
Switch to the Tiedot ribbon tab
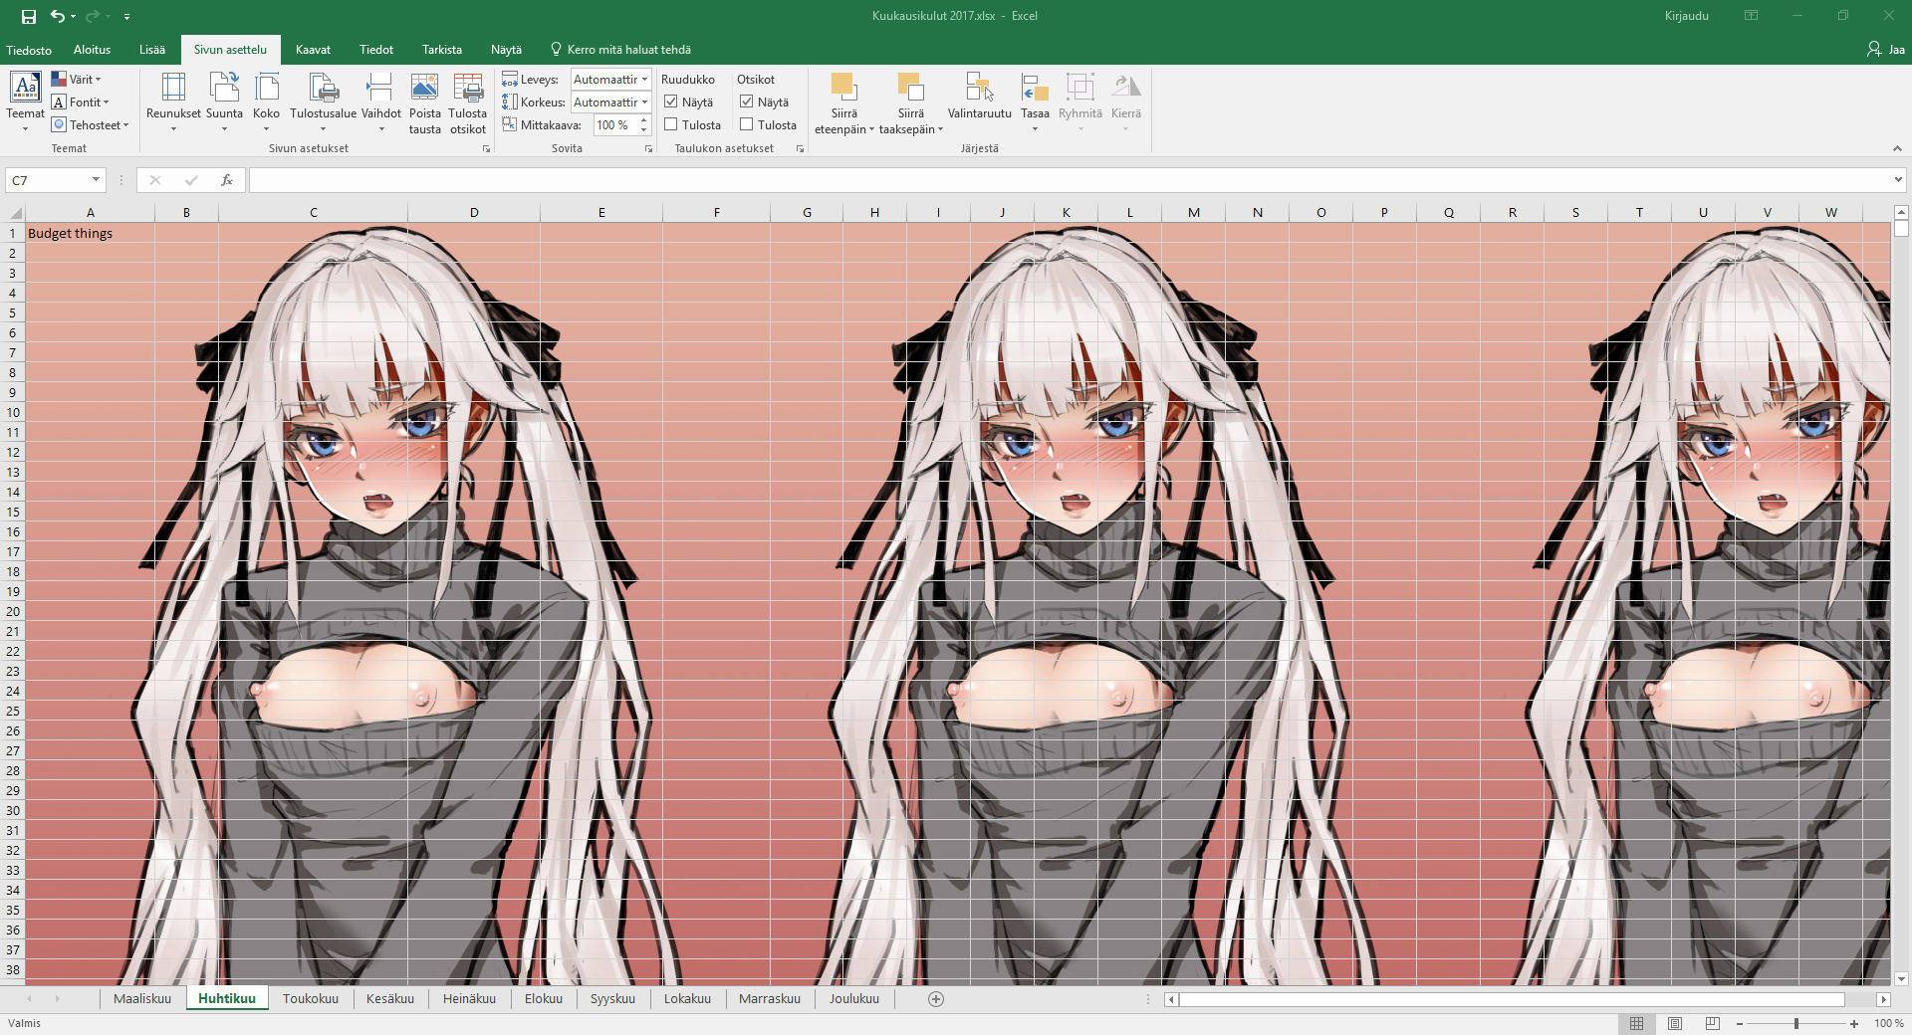coord(376,50)
